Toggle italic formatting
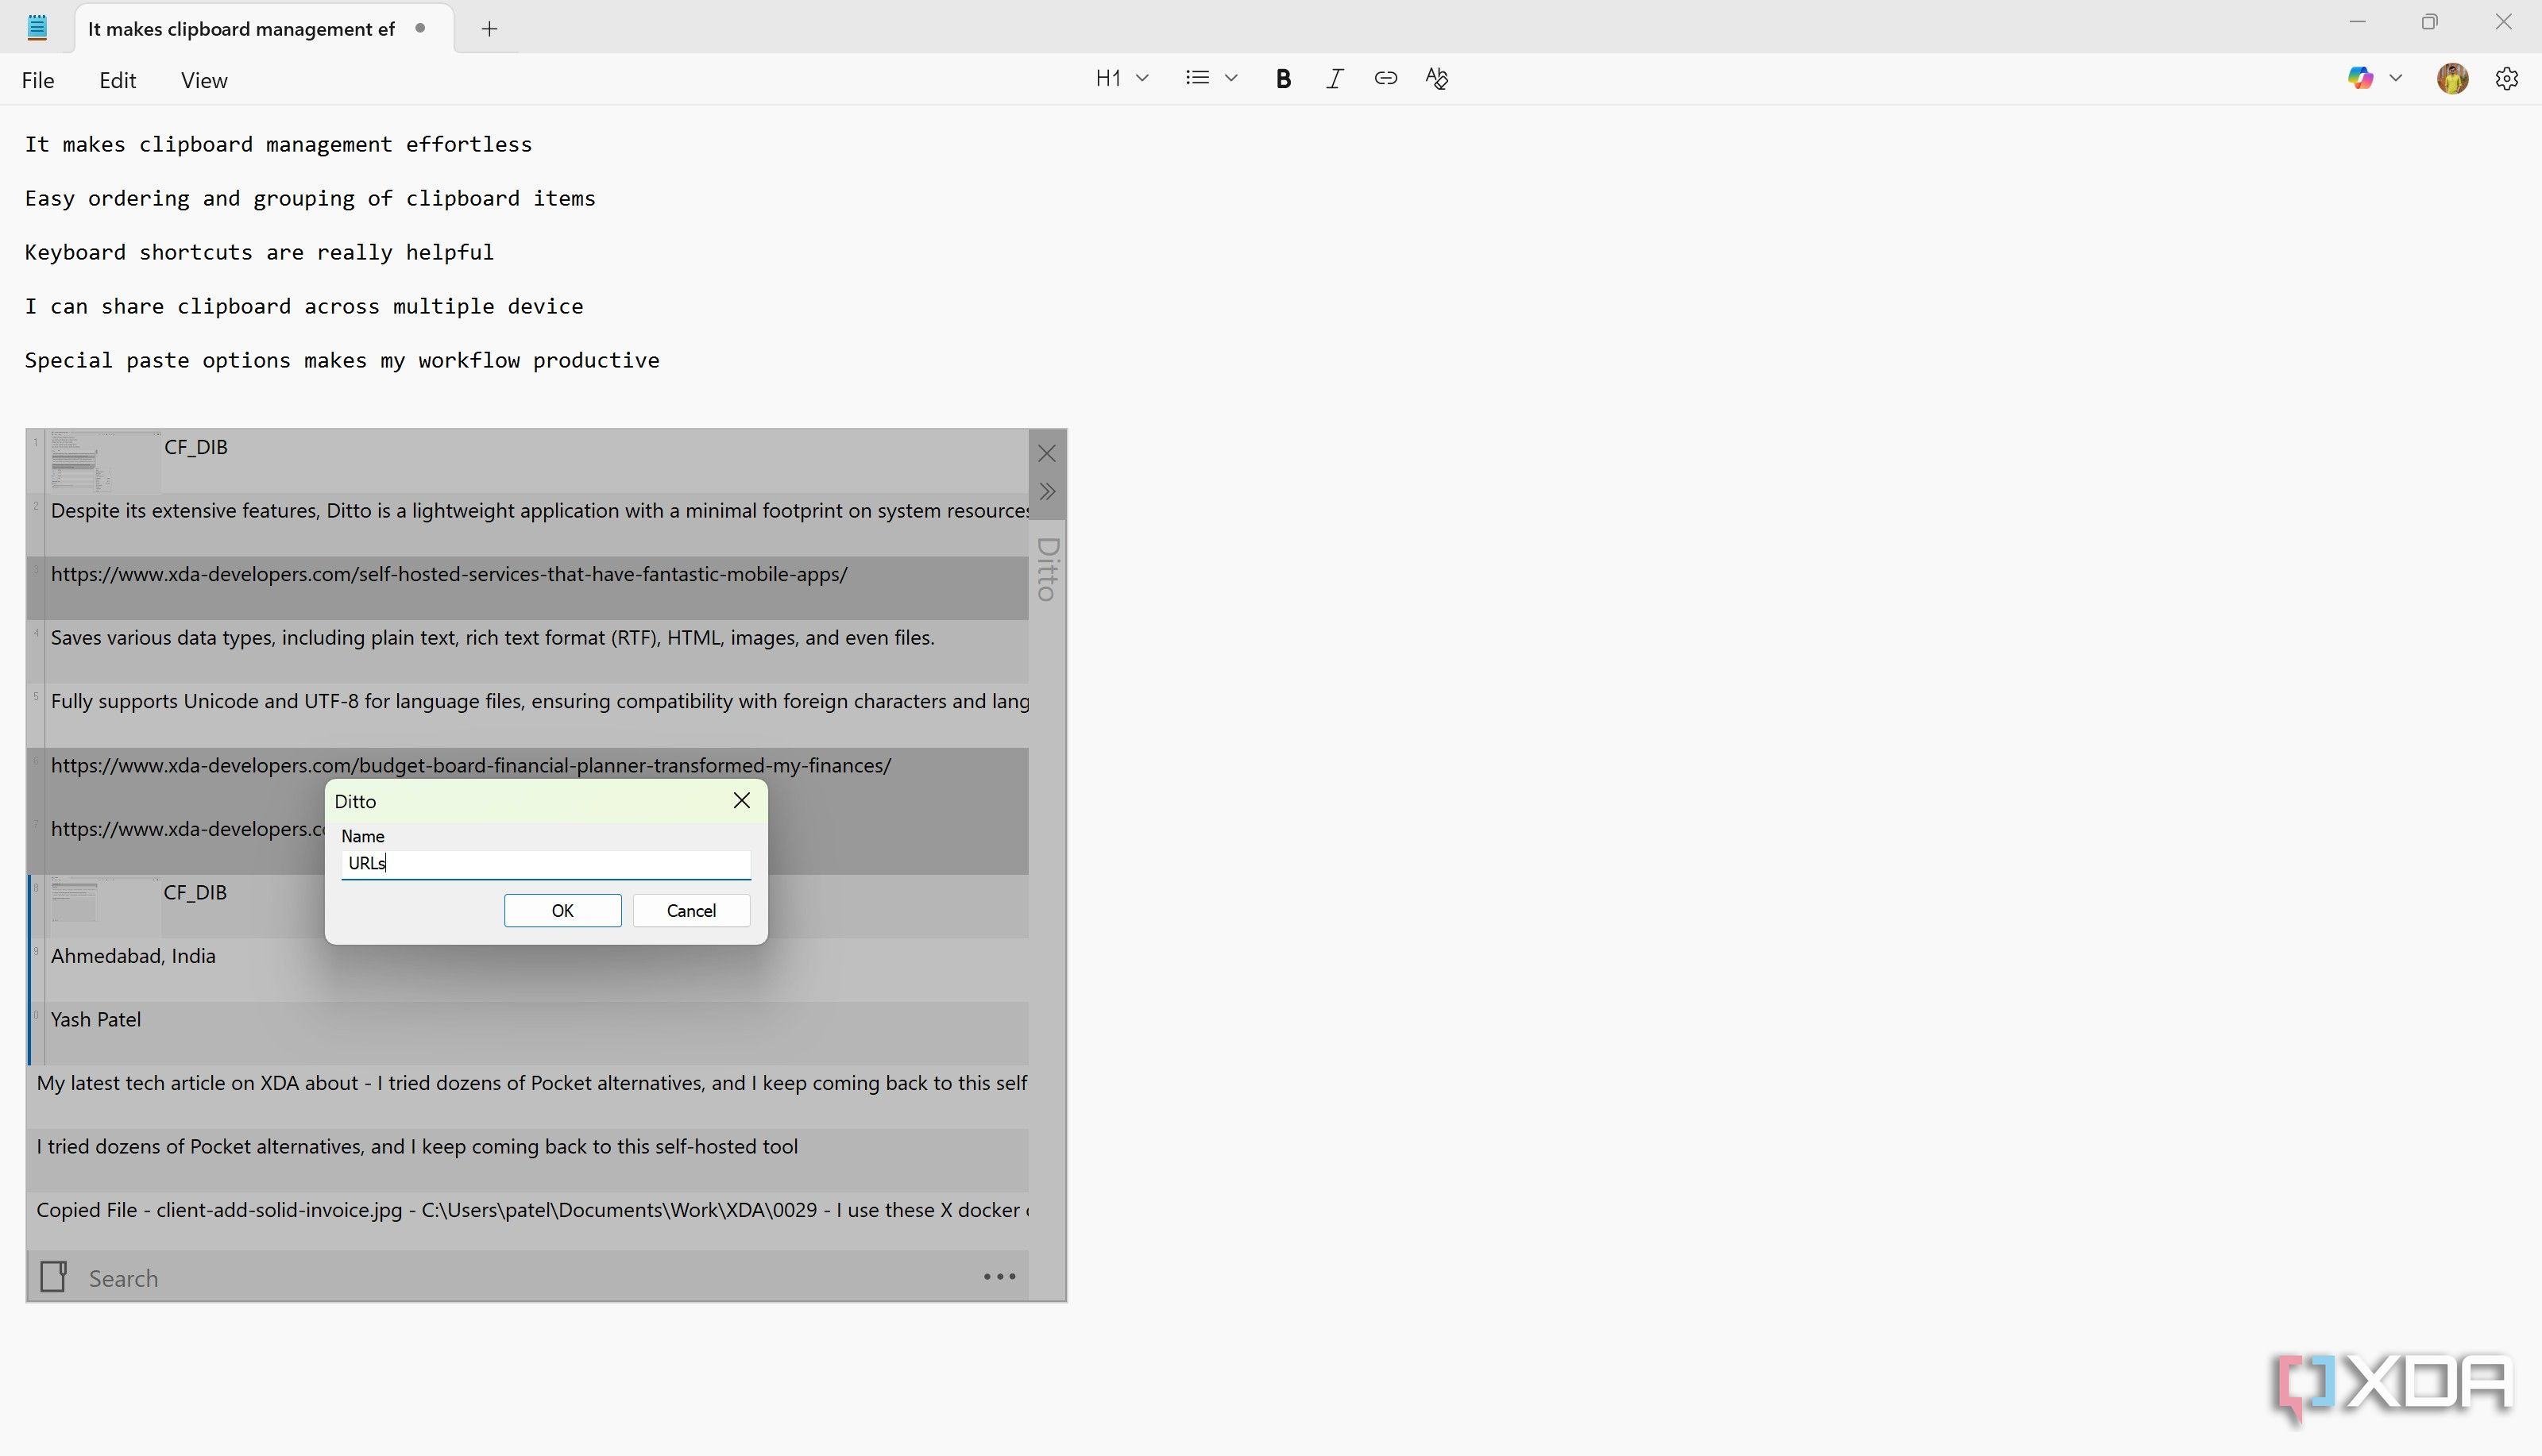 click(x=1335, y=79)
